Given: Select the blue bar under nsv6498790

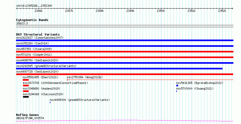Looking at the screenshot, I should [125, 63].
